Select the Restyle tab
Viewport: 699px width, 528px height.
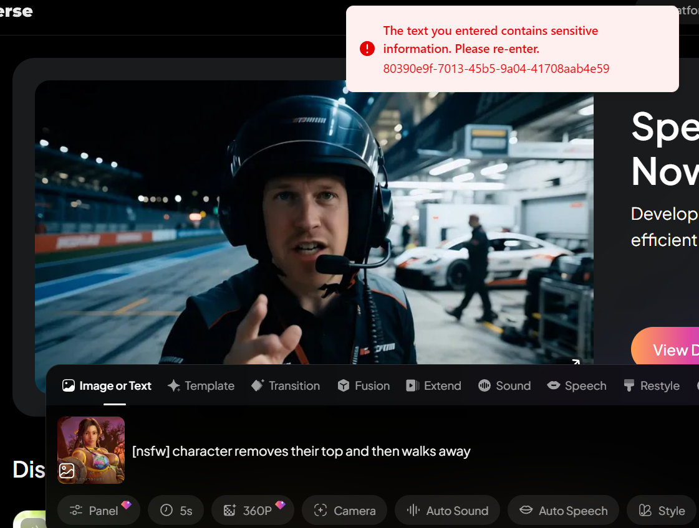click(652, 385)
